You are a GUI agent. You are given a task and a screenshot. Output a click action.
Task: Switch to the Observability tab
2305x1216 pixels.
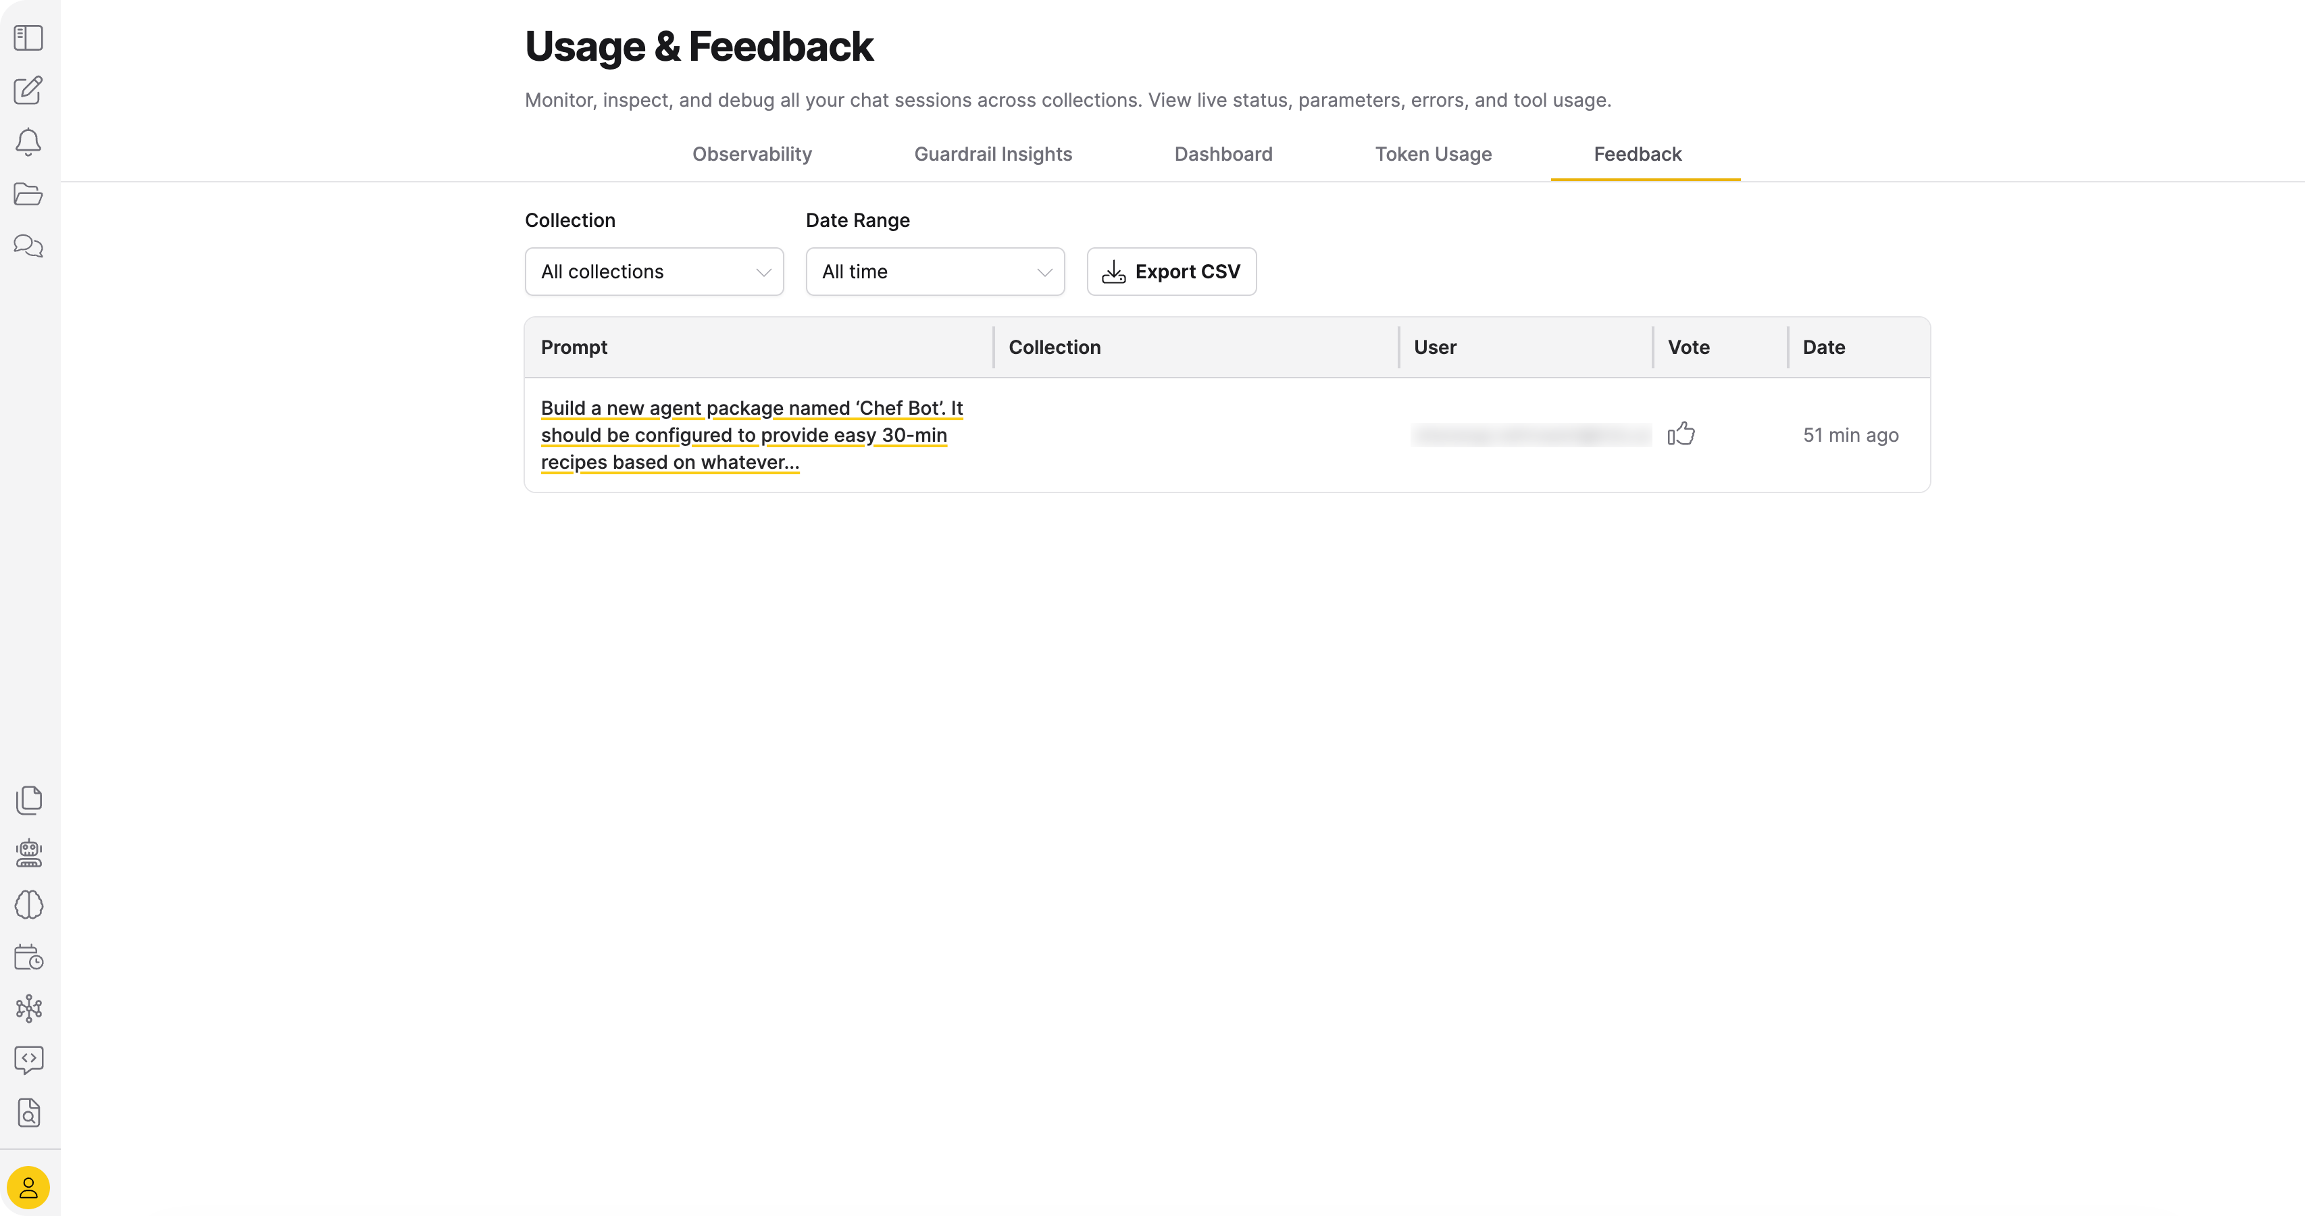click(x=752, y=154)
